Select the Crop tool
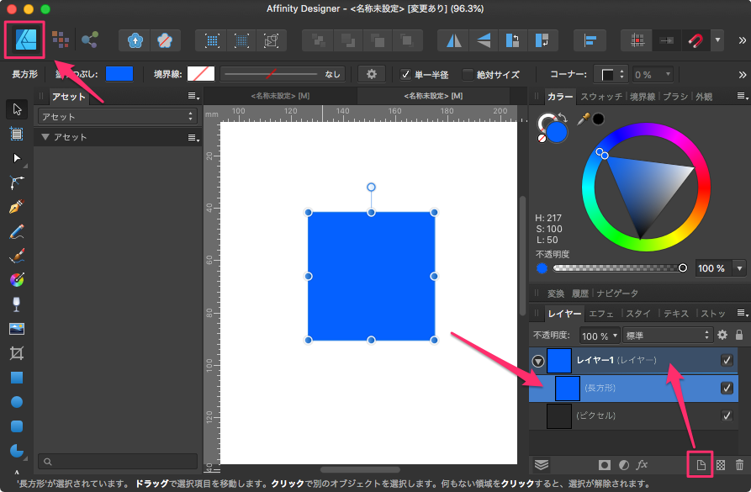The image size is (751, 492). [16, 352]
